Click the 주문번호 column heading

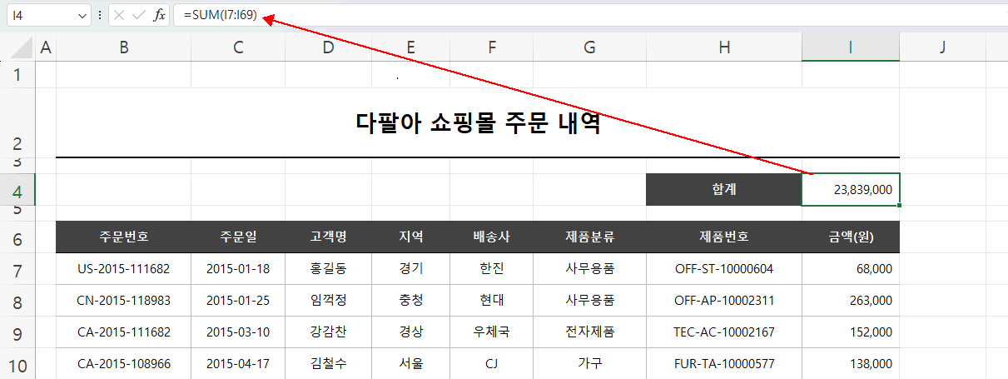point(123,237)
